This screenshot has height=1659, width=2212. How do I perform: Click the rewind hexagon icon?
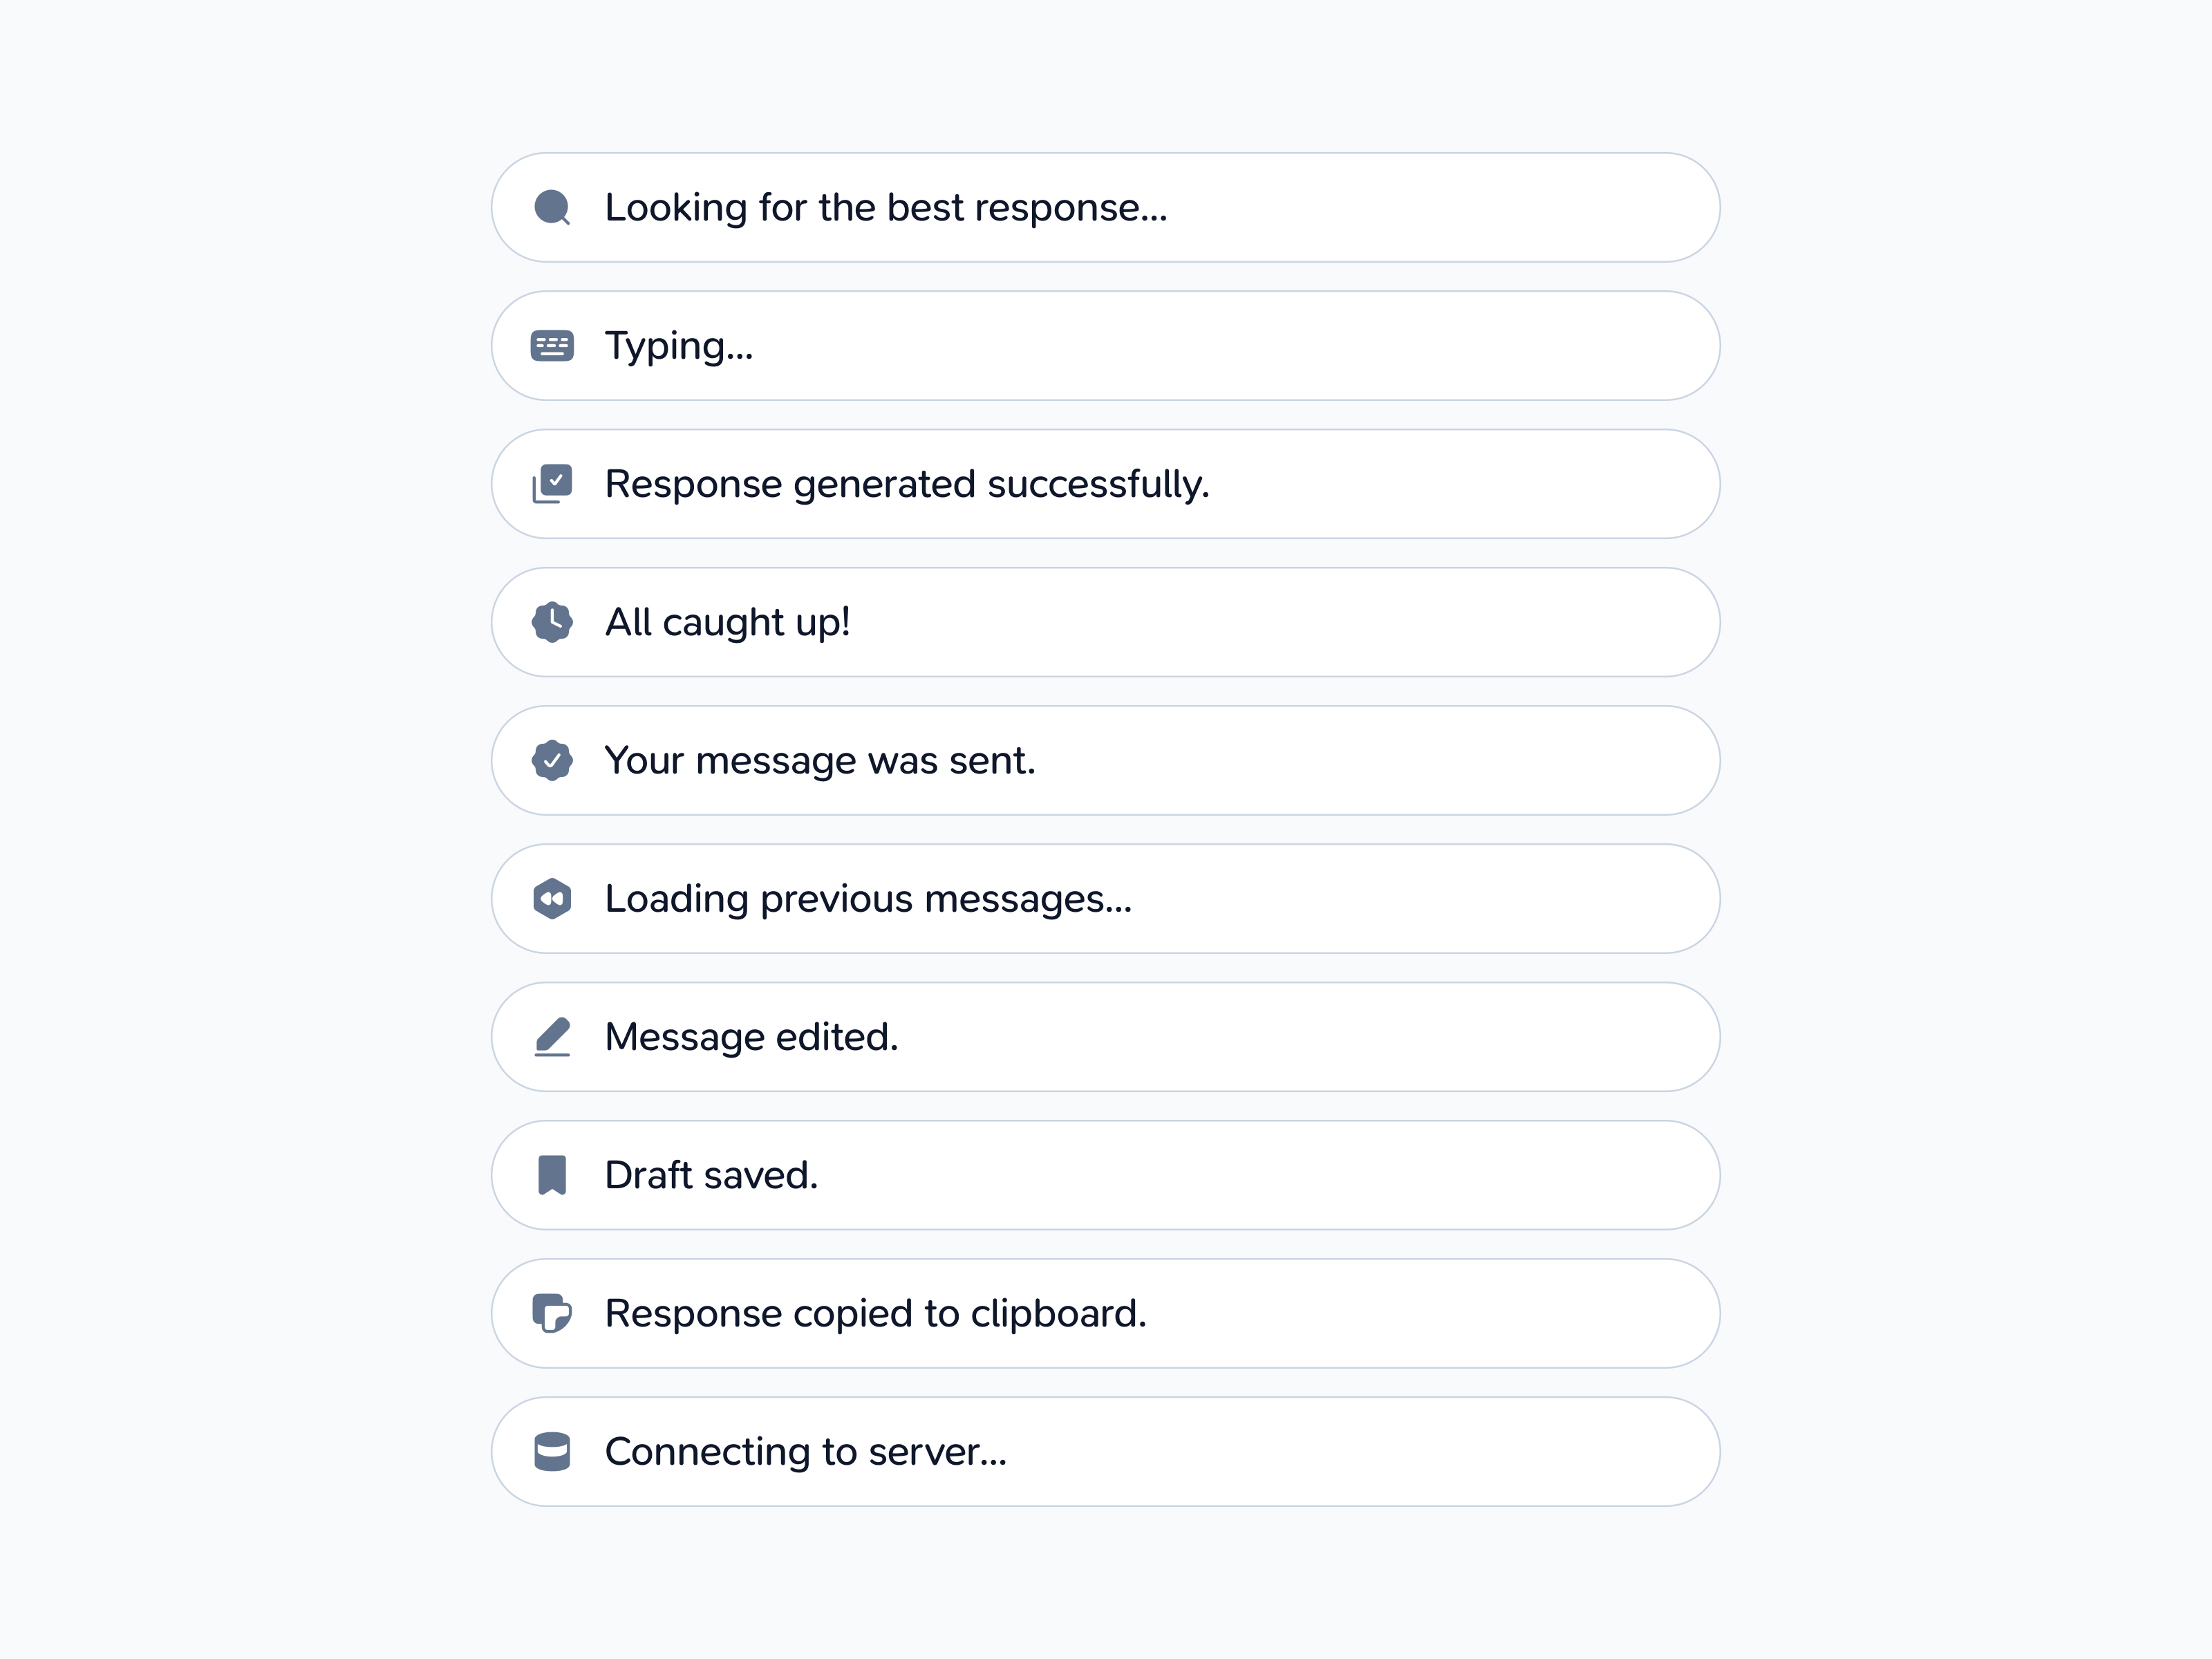(x=552, y=899)
